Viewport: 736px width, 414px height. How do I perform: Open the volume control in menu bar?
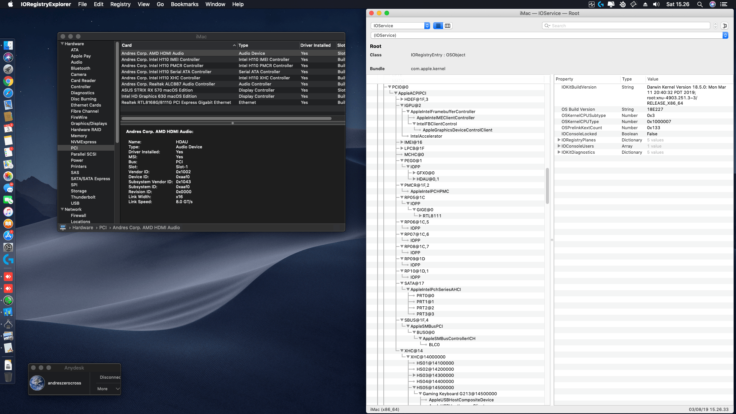tap(656, 4)
